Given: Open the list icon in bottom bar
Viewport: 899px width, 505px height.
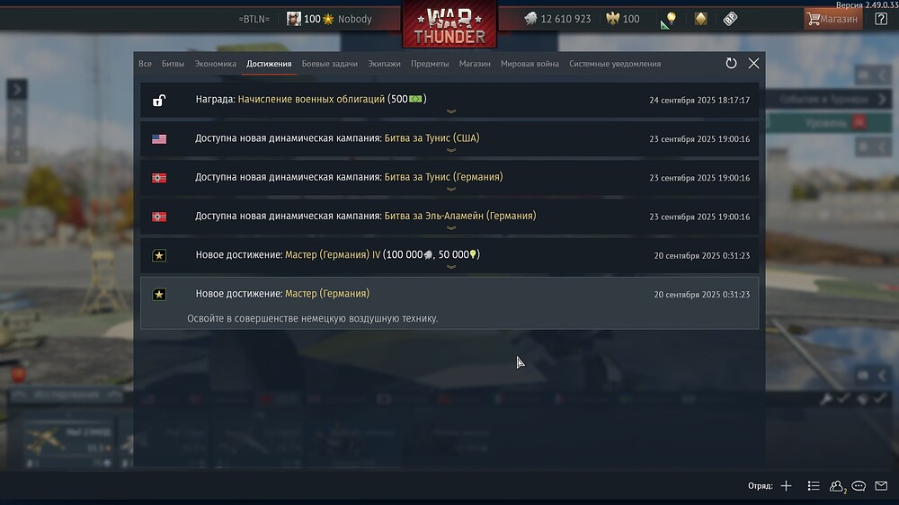Looking at the screenshot, I should coord(813,486).
